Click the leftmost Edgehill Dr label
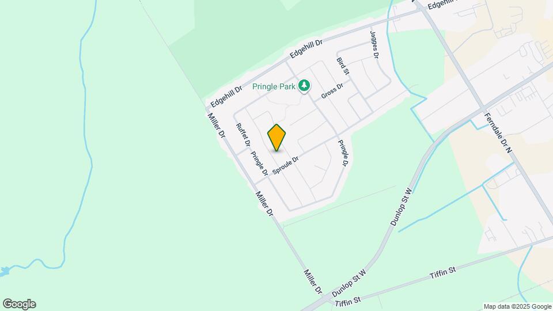The image size is (553, 311). (226, 96)
